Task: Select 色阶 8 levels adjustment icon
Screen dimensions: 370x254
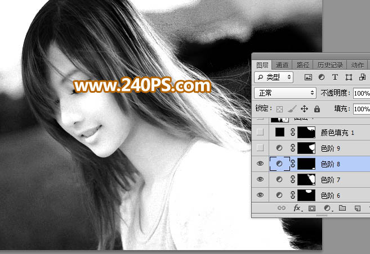Action: coord(279,164)
